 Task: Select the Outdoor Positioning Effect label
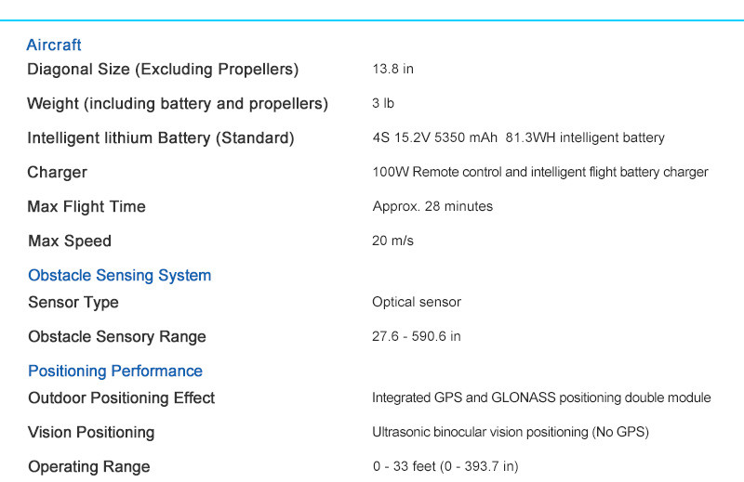point(122,397)
